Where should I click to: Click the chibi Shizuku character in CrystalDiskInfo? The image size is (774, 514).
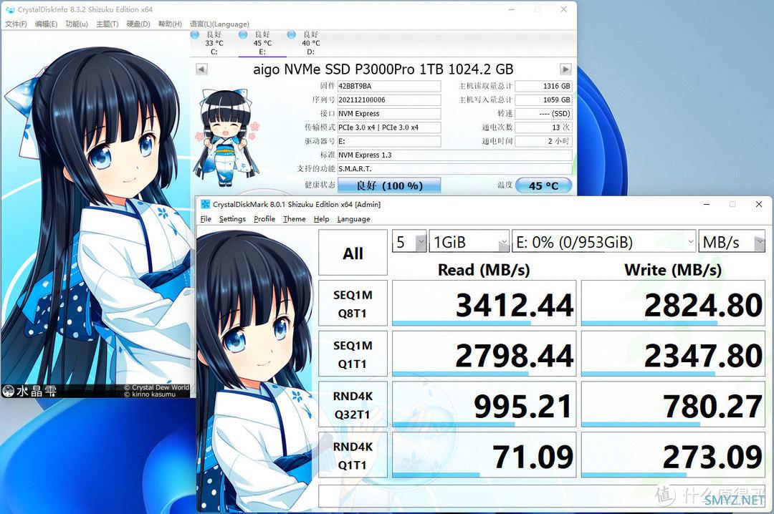coord(226,138)
